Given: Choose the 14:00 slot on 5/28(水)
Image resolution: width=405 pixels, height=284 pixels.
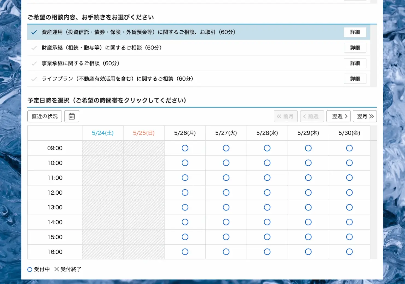Looking at the screenshot, I should tap(267, 222).
